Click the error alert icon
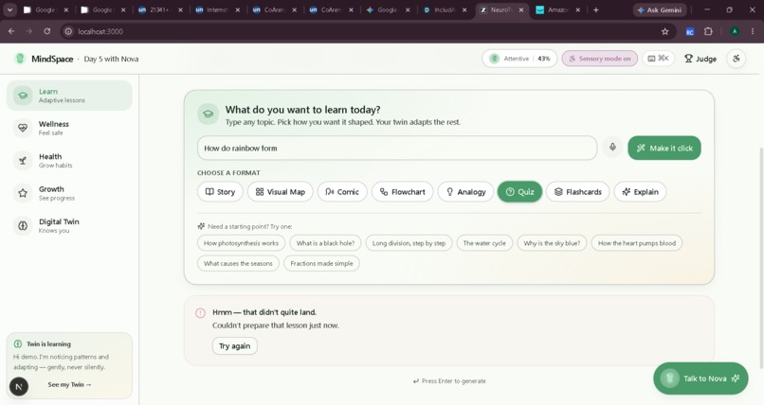Viewport: 764px width, 405px height. pyautogui.click(x=200, y=313)
